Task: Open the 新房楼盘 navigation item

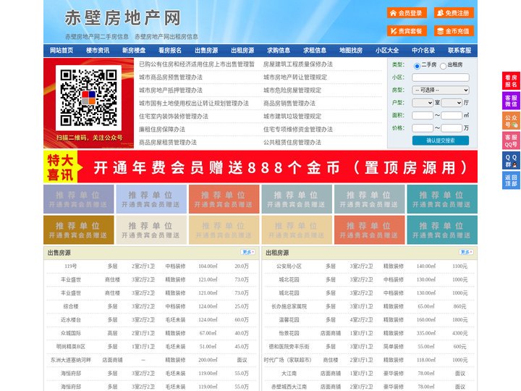Action: [134, 51]
